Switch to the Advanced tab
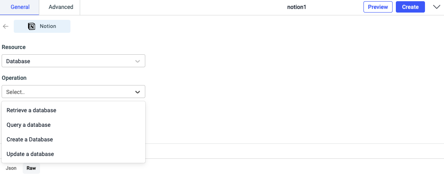The width and height of the screenshot is (444, 175). click(61, 7)
